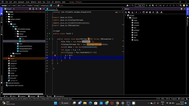Open the File menu

(x=7, y=2)
